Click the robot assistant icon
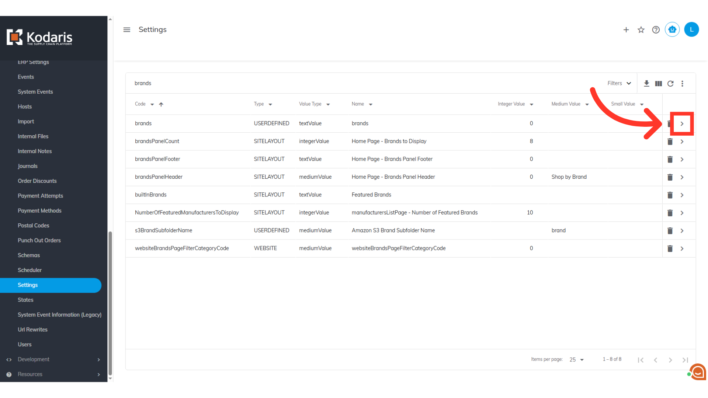Viewport: 708px width, 398px height. pyautogui.click(x=672, y=29)
